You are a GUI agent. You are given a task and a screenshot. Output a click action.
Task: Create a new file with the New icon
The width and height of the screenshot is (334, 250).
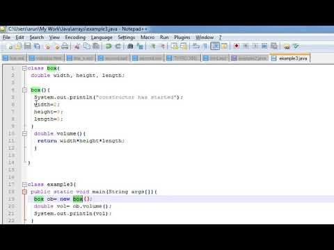coord(10,47)
